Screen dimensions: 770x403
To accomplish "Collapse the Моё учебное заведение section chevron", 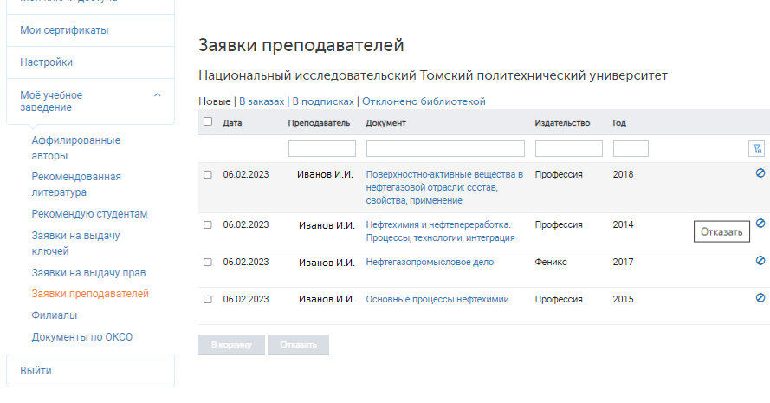I will point(157,95).
